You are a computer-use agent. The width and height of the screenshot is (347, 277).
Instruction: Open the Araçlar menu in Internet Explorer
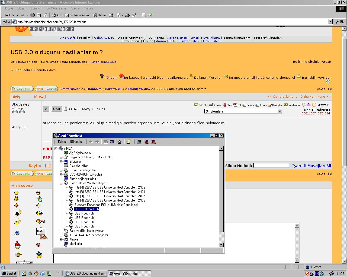[x=75, y=8]
